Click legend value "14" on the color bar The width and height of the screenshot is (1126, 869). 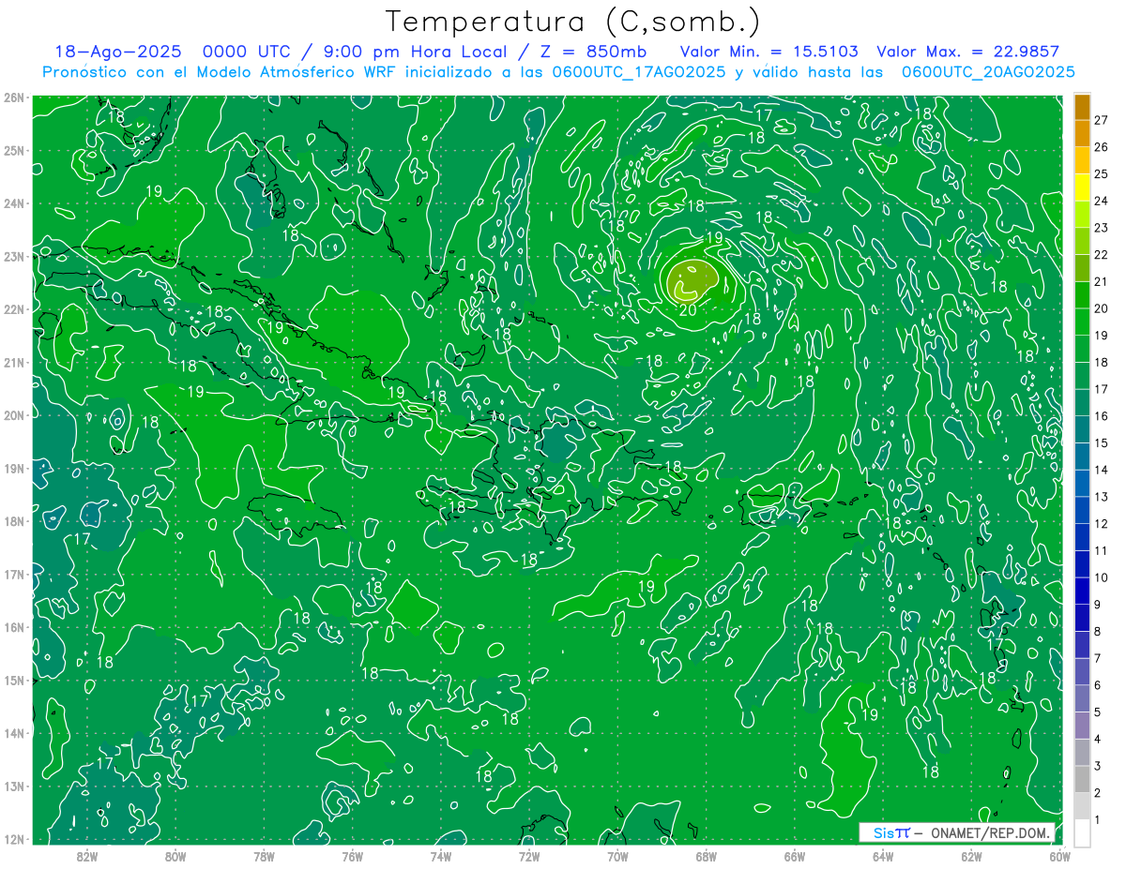[1102, 470]
